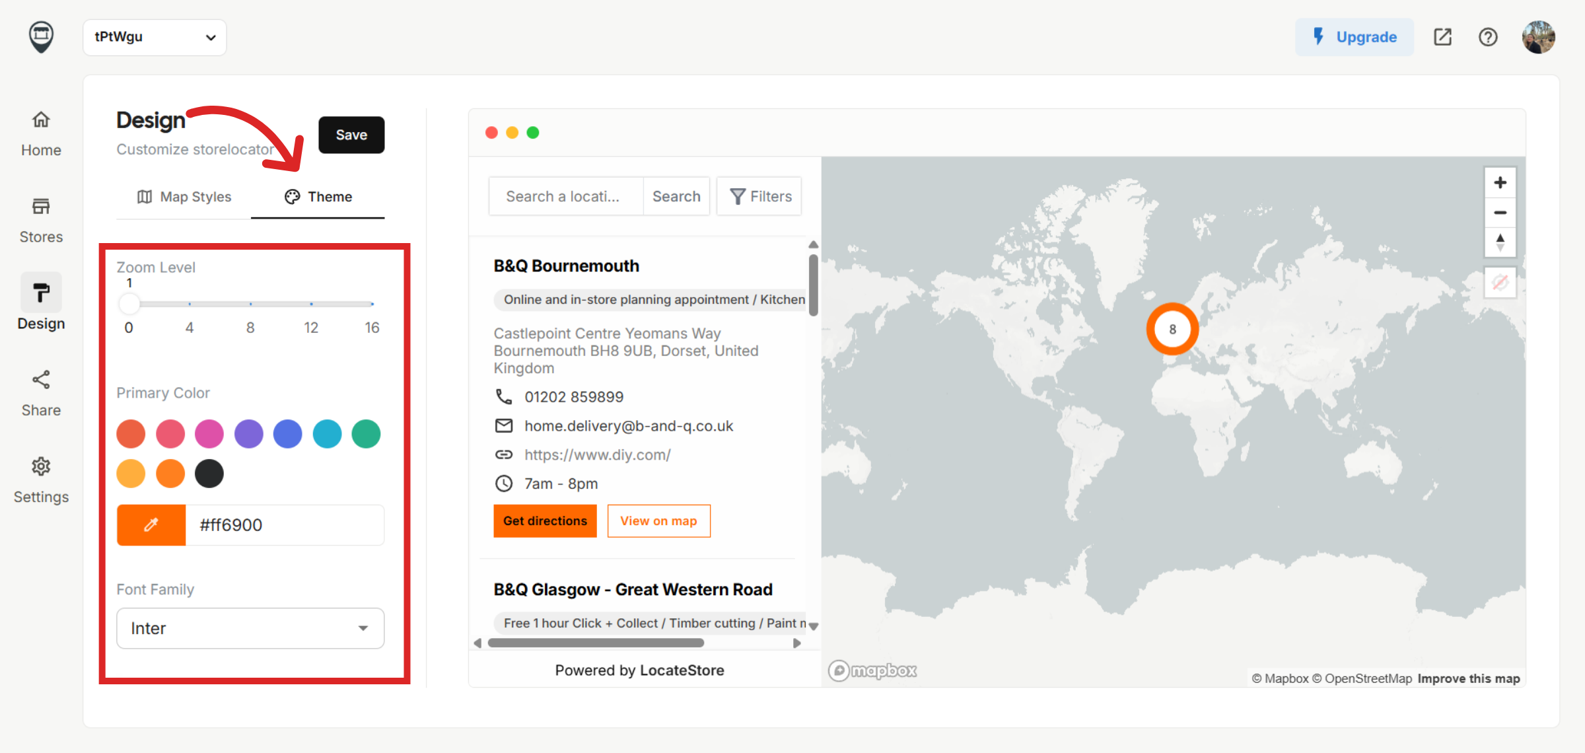Click the LocateStore logo icon
This screenshot has height=753, width=1585.
click(x=41, y=37)
